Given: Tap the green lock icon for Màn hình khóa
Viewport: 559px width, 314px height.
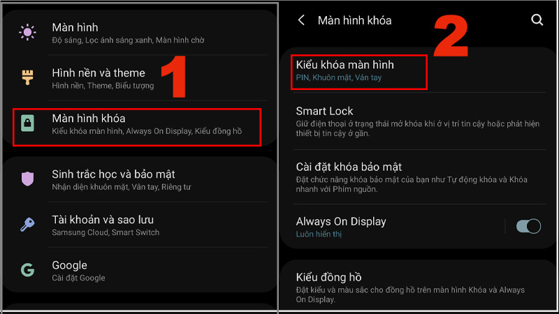Looking at the screenshot, I should pos(27,124).
